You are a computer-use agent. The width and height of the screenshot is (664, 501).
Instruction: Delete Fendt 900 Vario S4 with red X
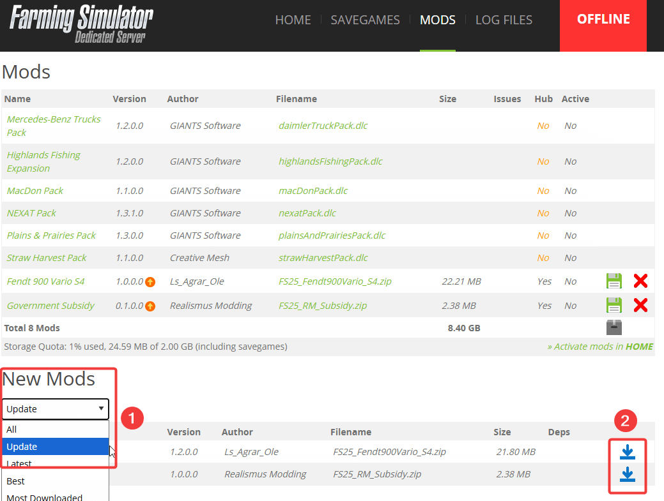click(640, 281)
